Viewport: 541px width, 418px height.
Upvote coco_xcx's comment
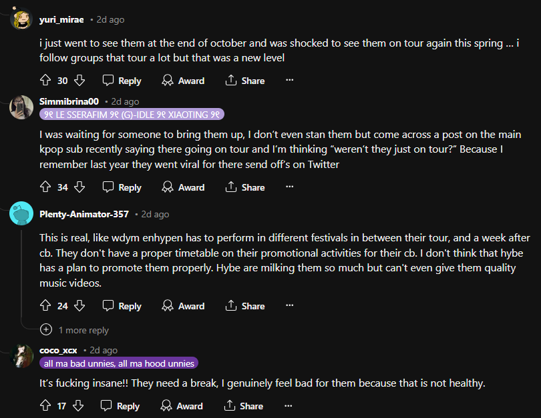[x=46, y=406]
